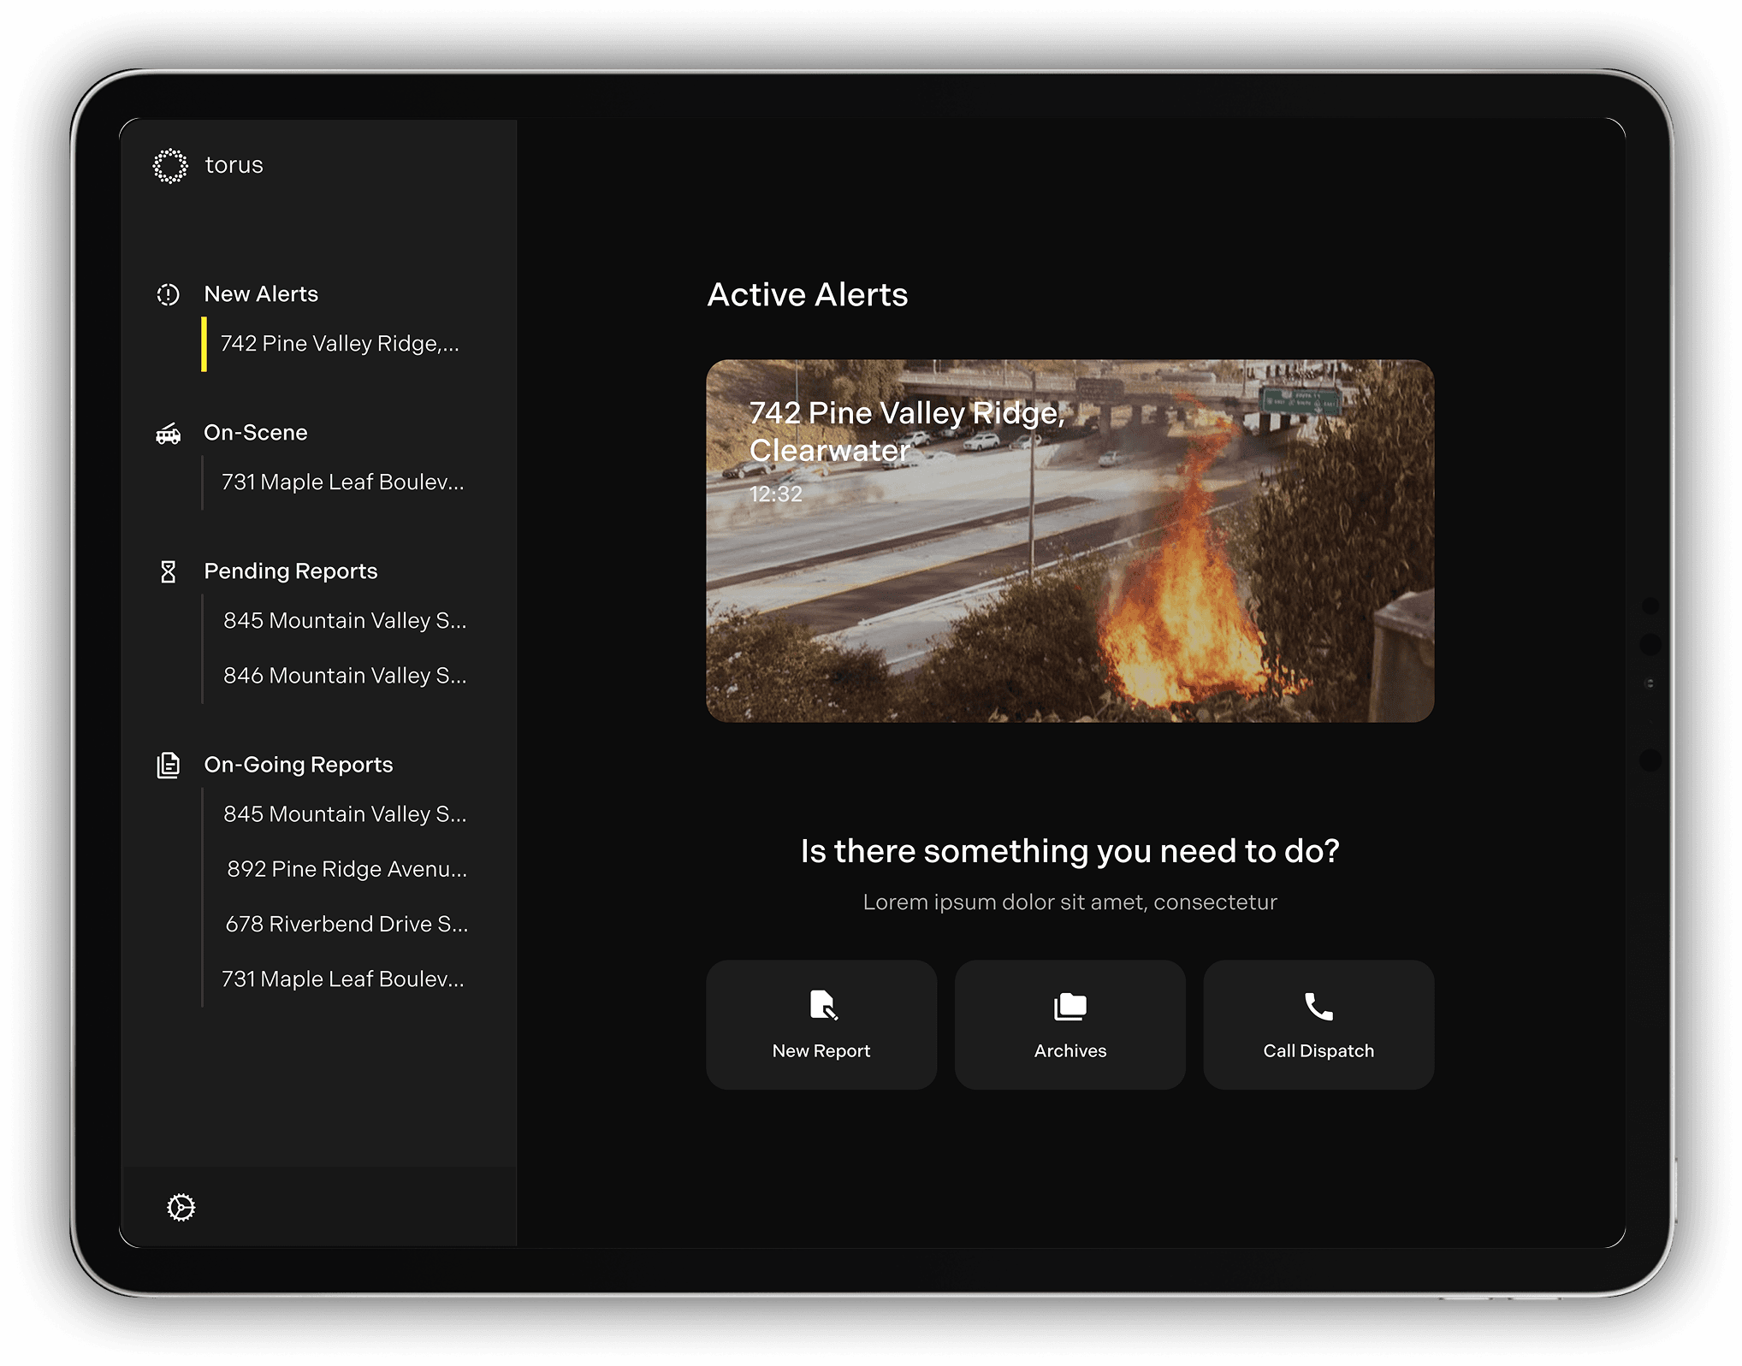This screenshot has width=1742, height=1366.
Task: Click the torus logo icon
Action: pos(169,166)
